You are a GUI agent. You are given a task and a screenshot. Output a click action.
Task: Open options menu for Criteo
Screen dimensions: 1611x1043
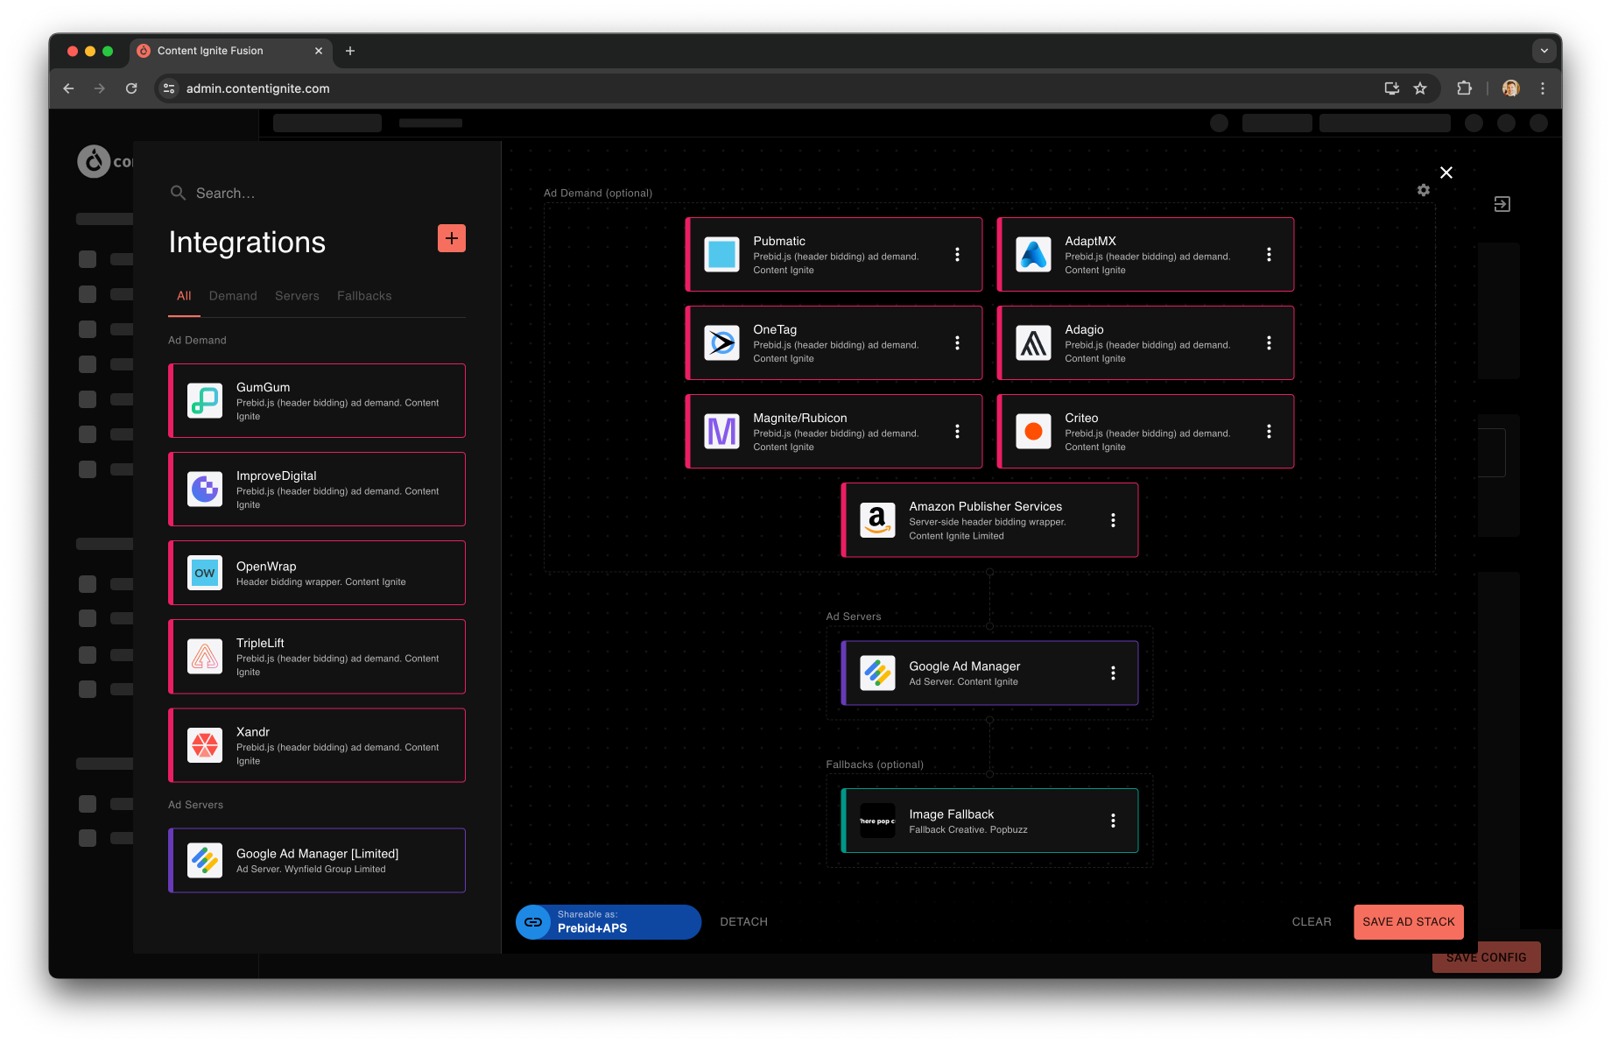[1270, 432]
